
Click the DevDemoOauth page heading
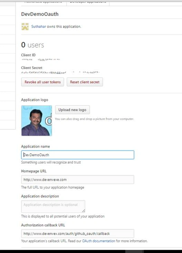tap(40, 14)
